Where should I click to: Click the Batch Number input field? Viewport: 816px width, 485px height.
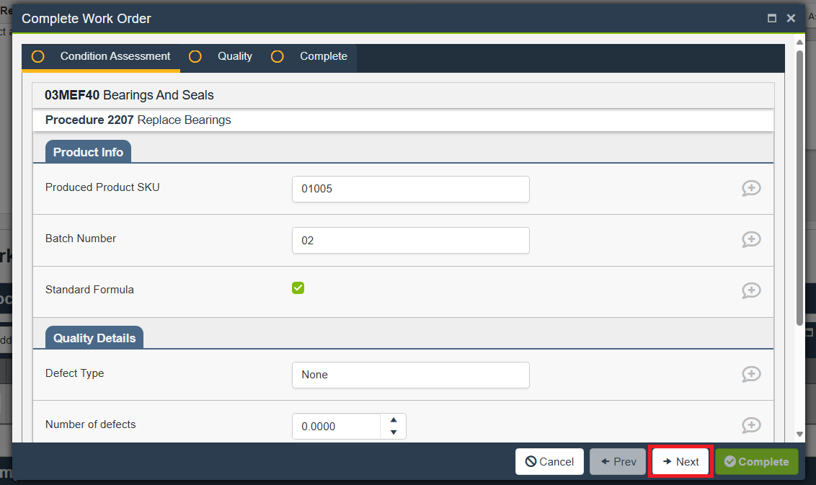coord(410,241)
